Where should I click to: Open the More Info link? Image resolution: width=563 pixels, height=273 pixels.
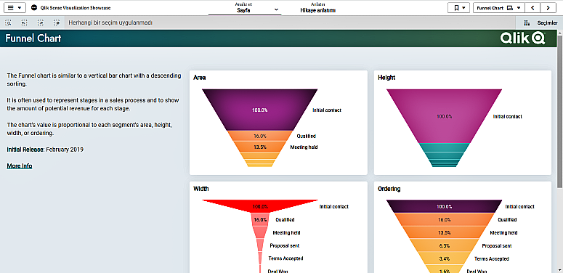20,166
